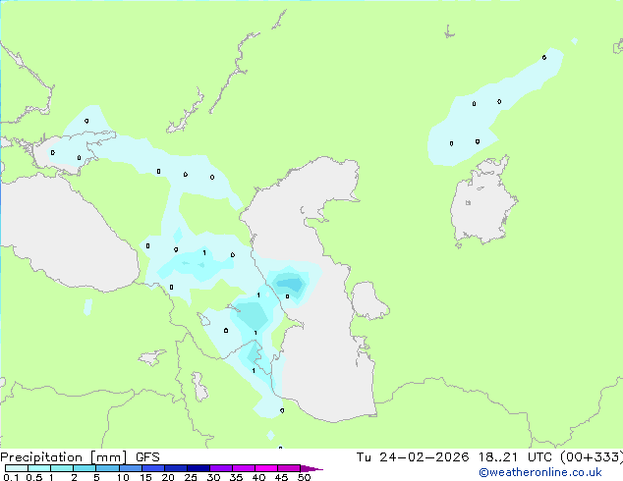Click the "0.1" legend scale value
Image resolution: width=623 pixels, height=481 pixels.
click(11, 477)
